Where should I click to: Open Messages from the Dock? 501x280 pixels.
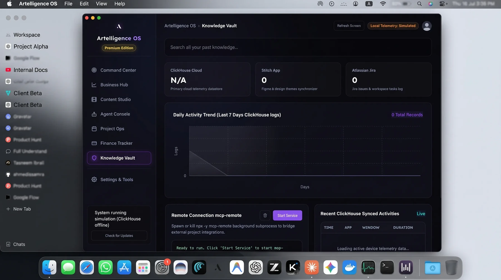coord(68,267)
